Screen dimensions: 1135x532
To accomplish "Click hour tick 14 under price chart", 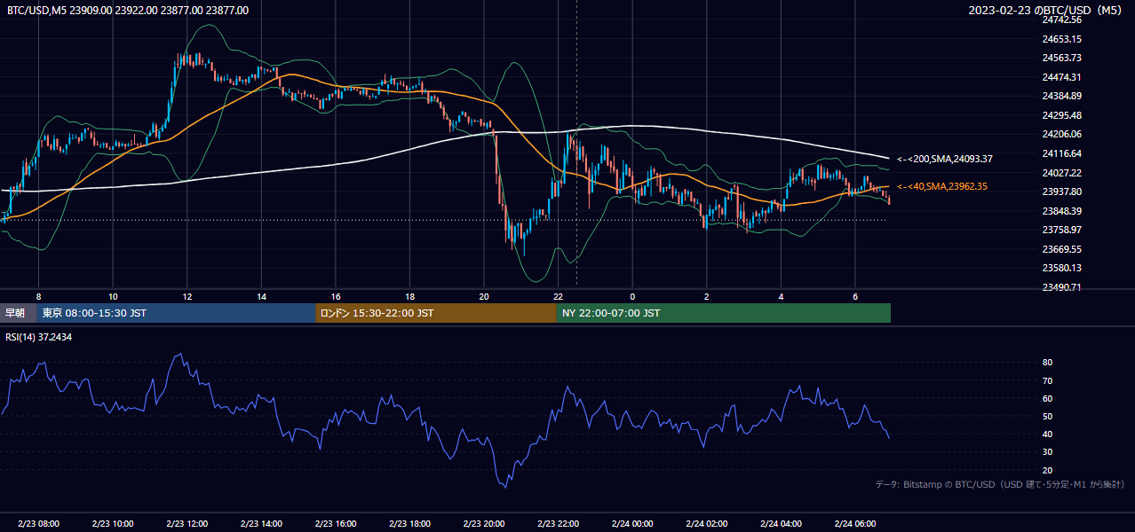I will [x=261, y=296].
